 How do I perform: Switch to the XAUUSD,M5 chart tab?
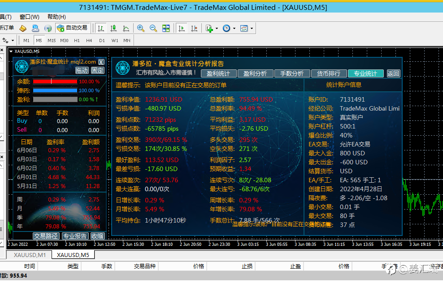tap(73, 255)
